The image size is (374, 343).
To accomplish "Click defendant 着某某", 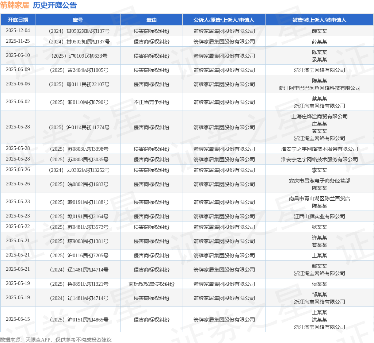I will pyautogui.click(x=319, y=245).
